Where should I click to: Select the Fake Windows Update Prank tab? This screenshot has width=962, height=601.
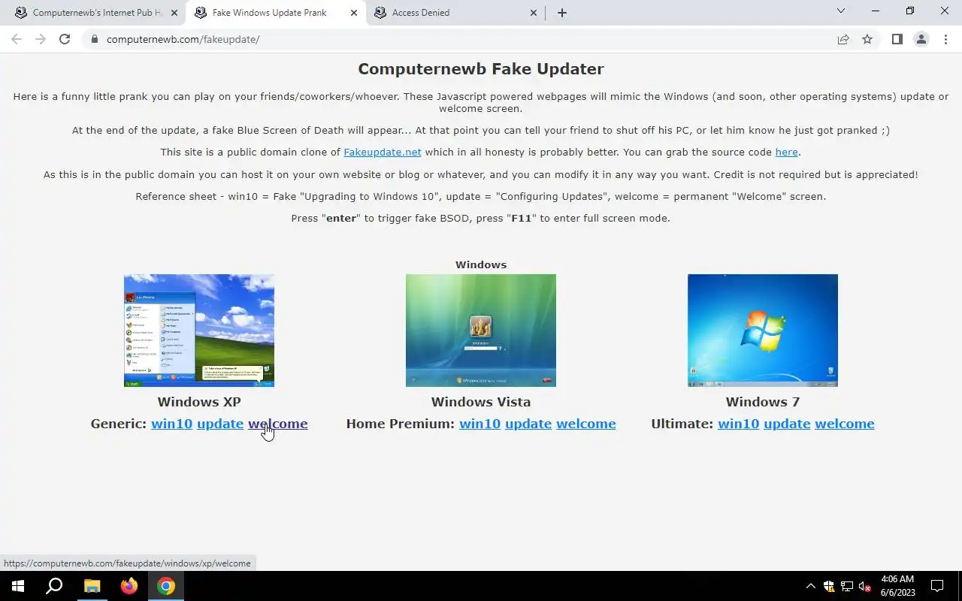pos(275,13)
